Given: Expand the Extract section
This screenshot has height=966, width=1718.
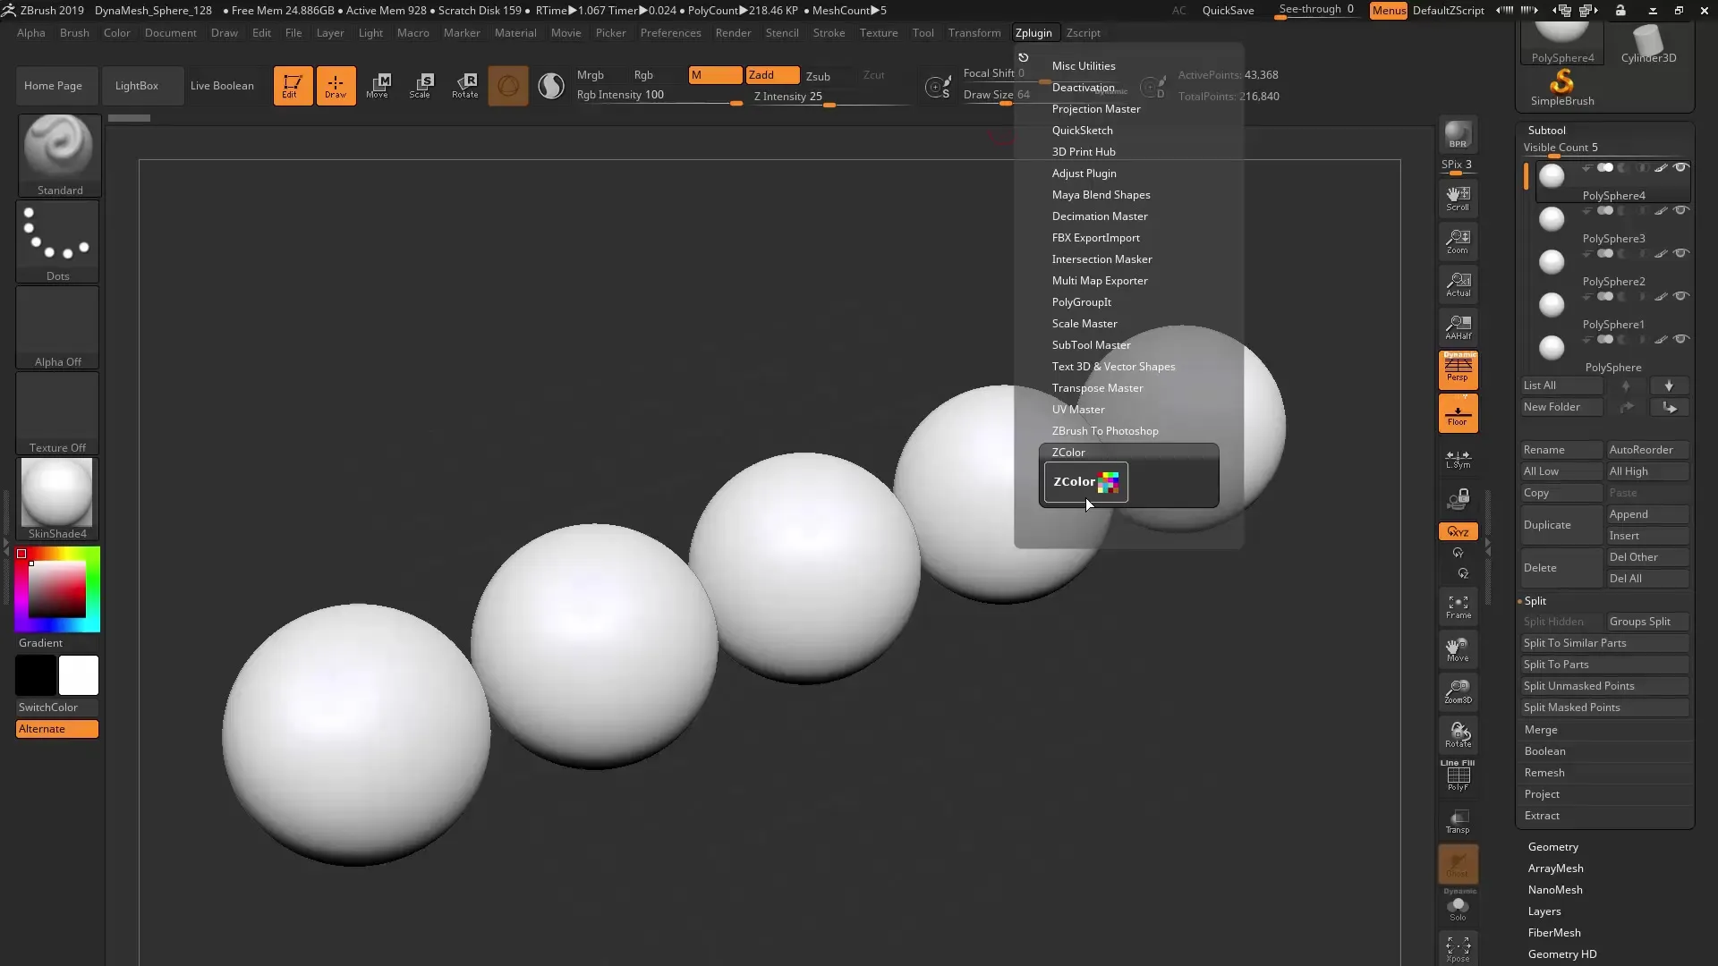Looking at the screenshot, I should point(1542,816).
